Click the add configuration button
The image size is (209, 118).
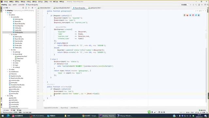click(184, 5)
